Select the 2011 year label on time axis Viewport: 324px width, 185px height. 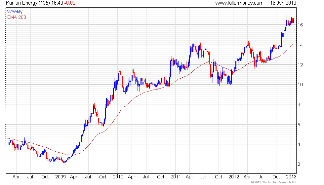pos(176,177)
